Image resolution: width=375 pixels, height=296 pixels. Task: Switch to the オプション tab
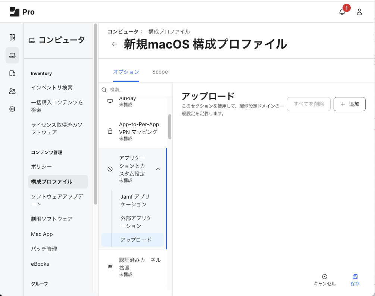(126, 72)
